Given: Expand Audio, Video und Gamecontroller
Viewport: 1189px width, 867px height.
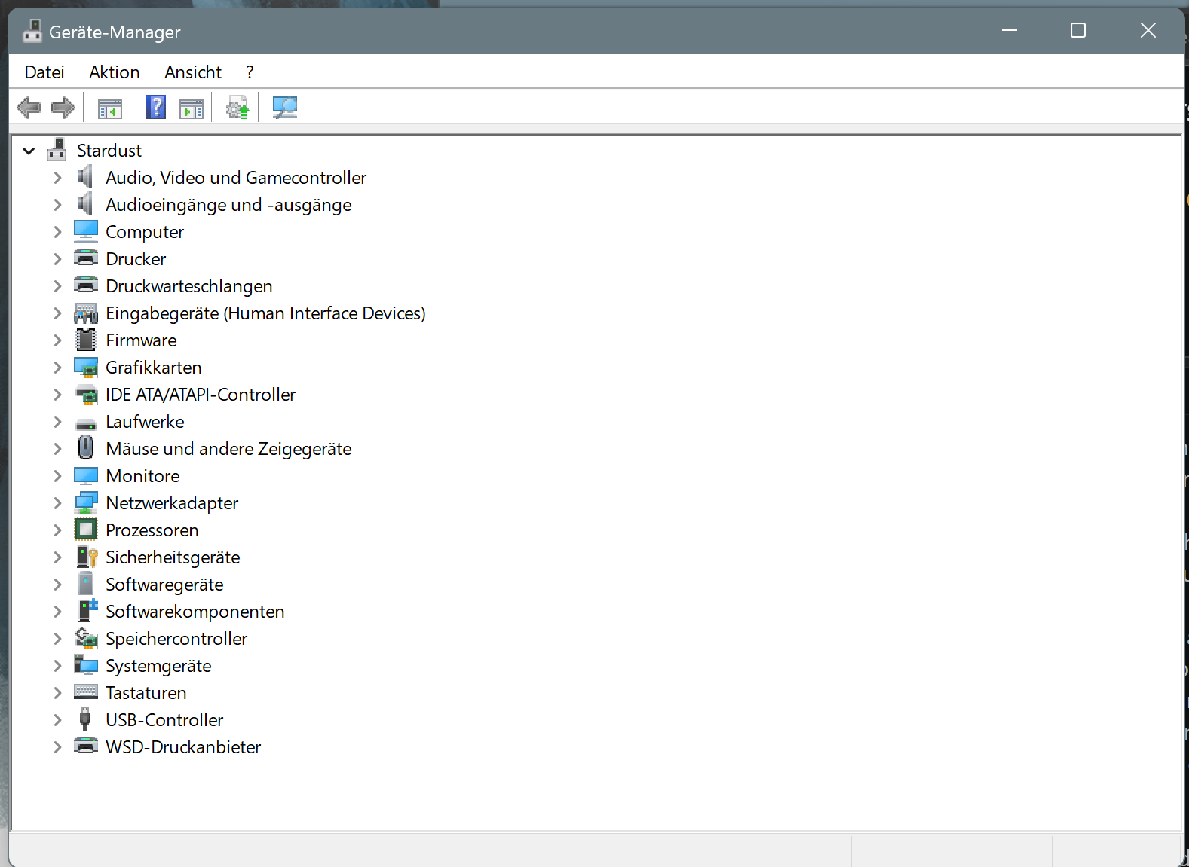Looking at the screenshot, I should point(57,178).
